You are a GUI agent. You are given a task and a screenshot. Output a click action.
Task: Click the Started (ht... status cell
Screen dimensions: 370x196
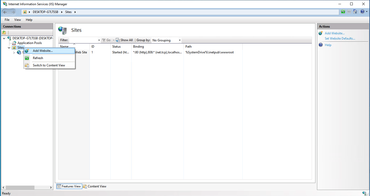click(121, 52)
